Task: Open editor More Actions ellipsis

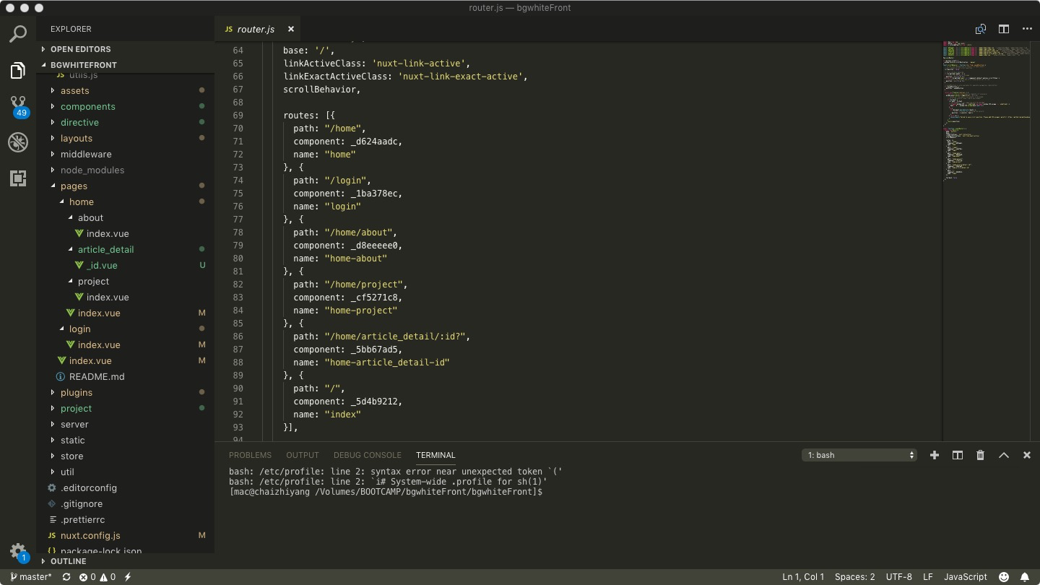Action: [1027, 29]
